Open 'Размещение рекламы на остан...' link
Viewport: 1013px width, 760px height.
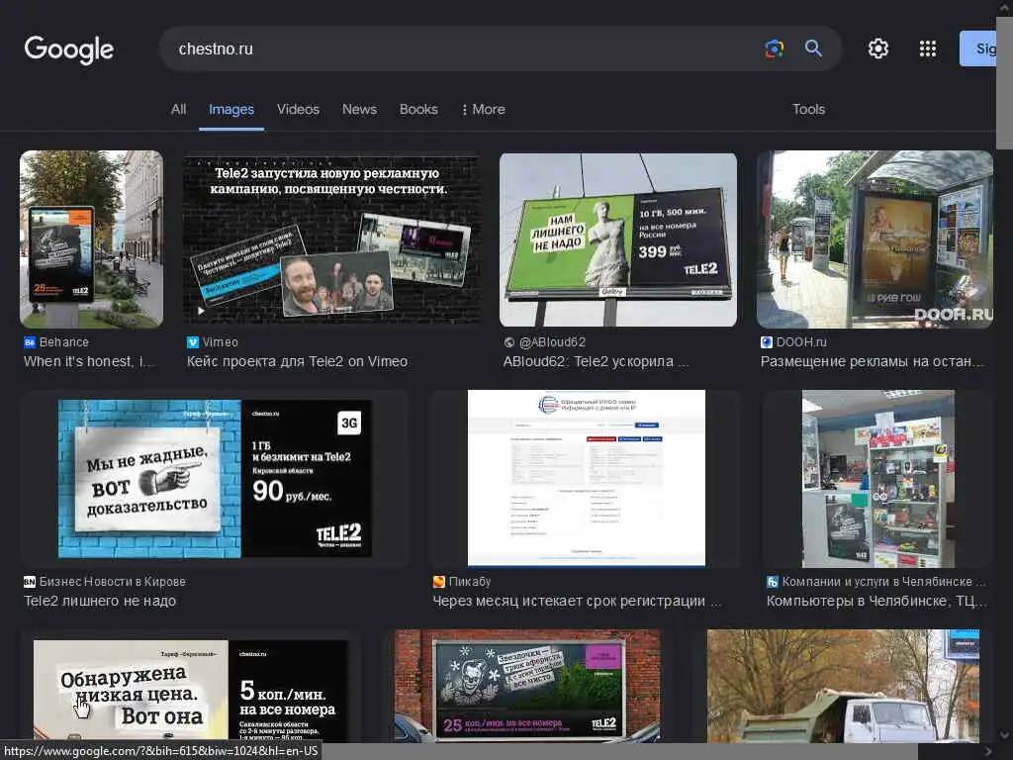(873, 362)
